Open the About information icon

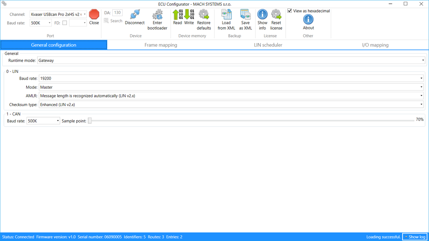tap(308, 20)
